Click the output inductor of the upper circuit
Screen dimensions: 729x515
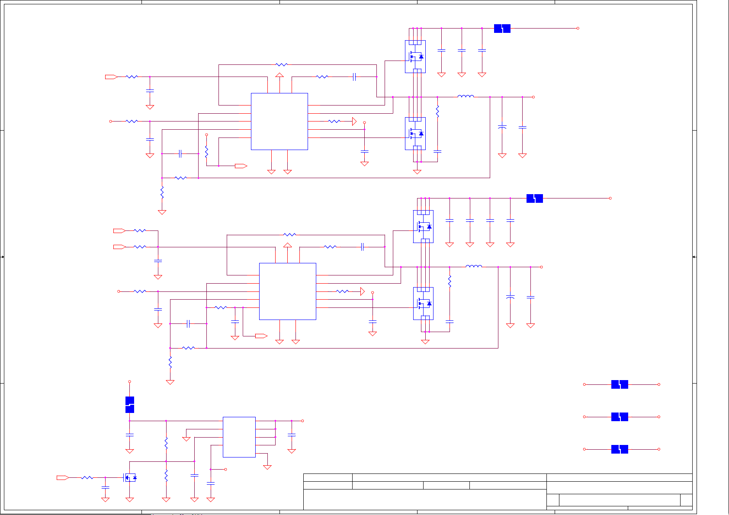[466, 96]
